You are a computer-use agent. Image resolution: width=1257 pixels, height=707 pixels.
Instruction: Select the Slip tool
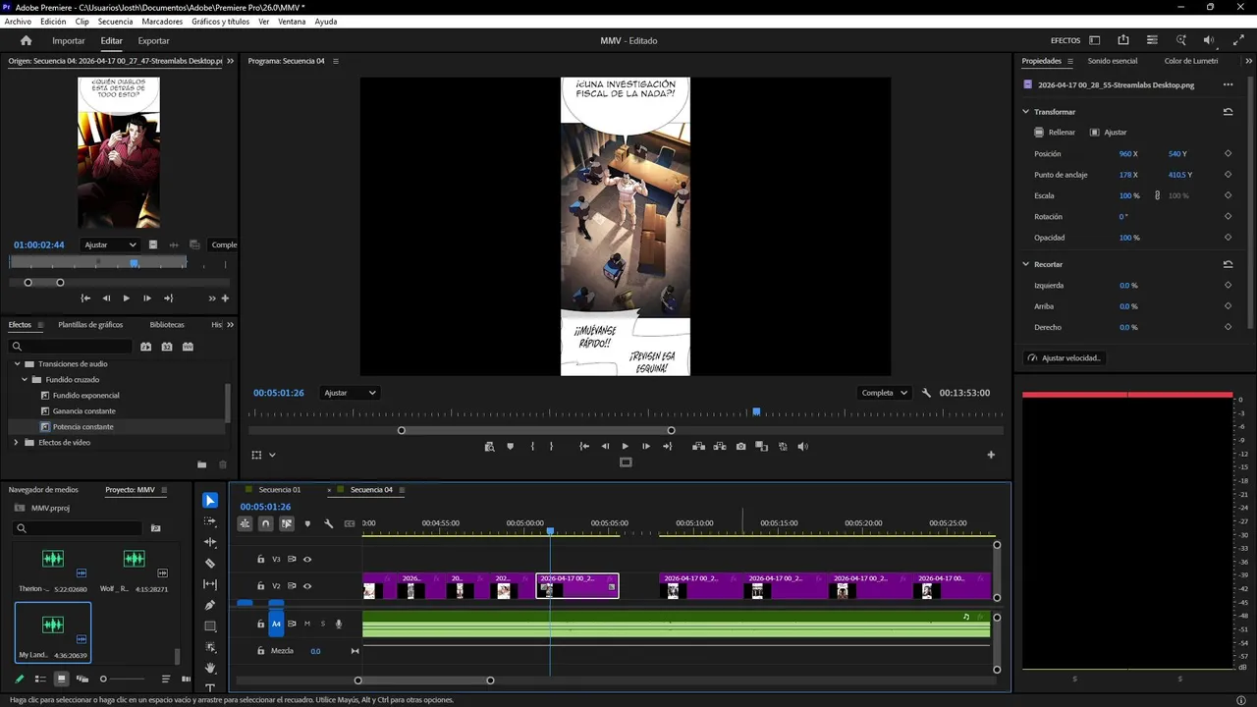[210, 584]
